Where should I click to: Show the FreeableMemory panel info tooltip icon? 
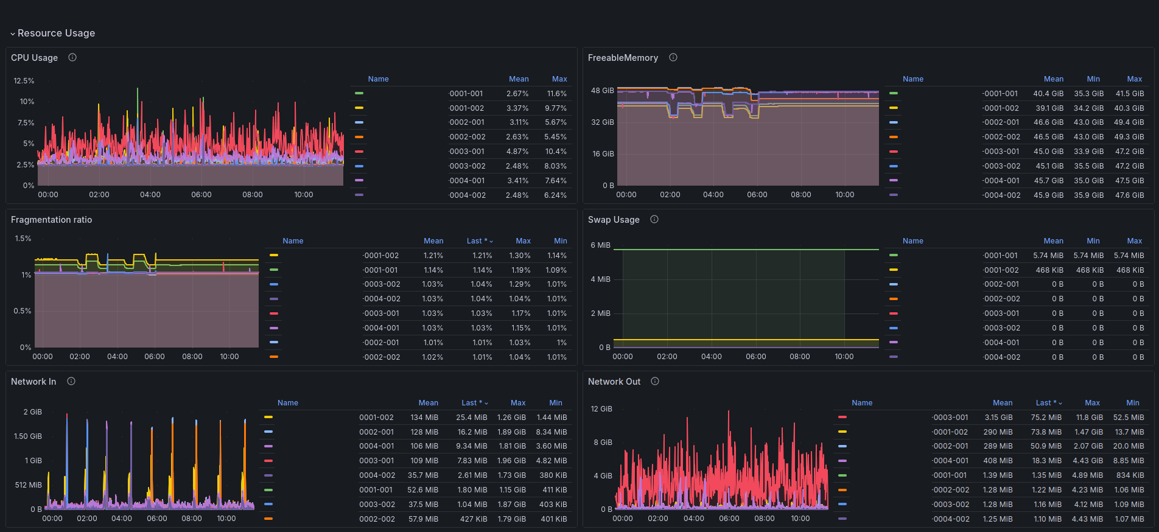[x=673, y=57]
